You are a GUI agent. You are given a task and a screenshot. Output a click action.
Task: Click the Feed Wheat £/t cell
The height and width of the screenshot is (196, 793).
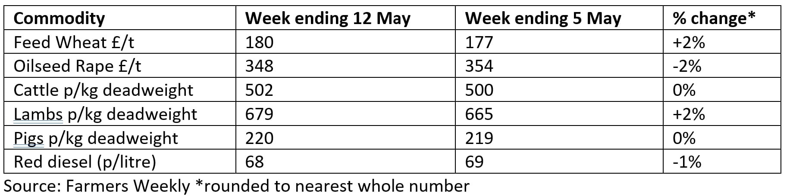(74, 43)
